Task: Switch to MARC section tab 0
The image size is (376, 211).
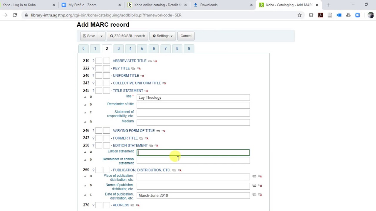Action: click(83, 49)
